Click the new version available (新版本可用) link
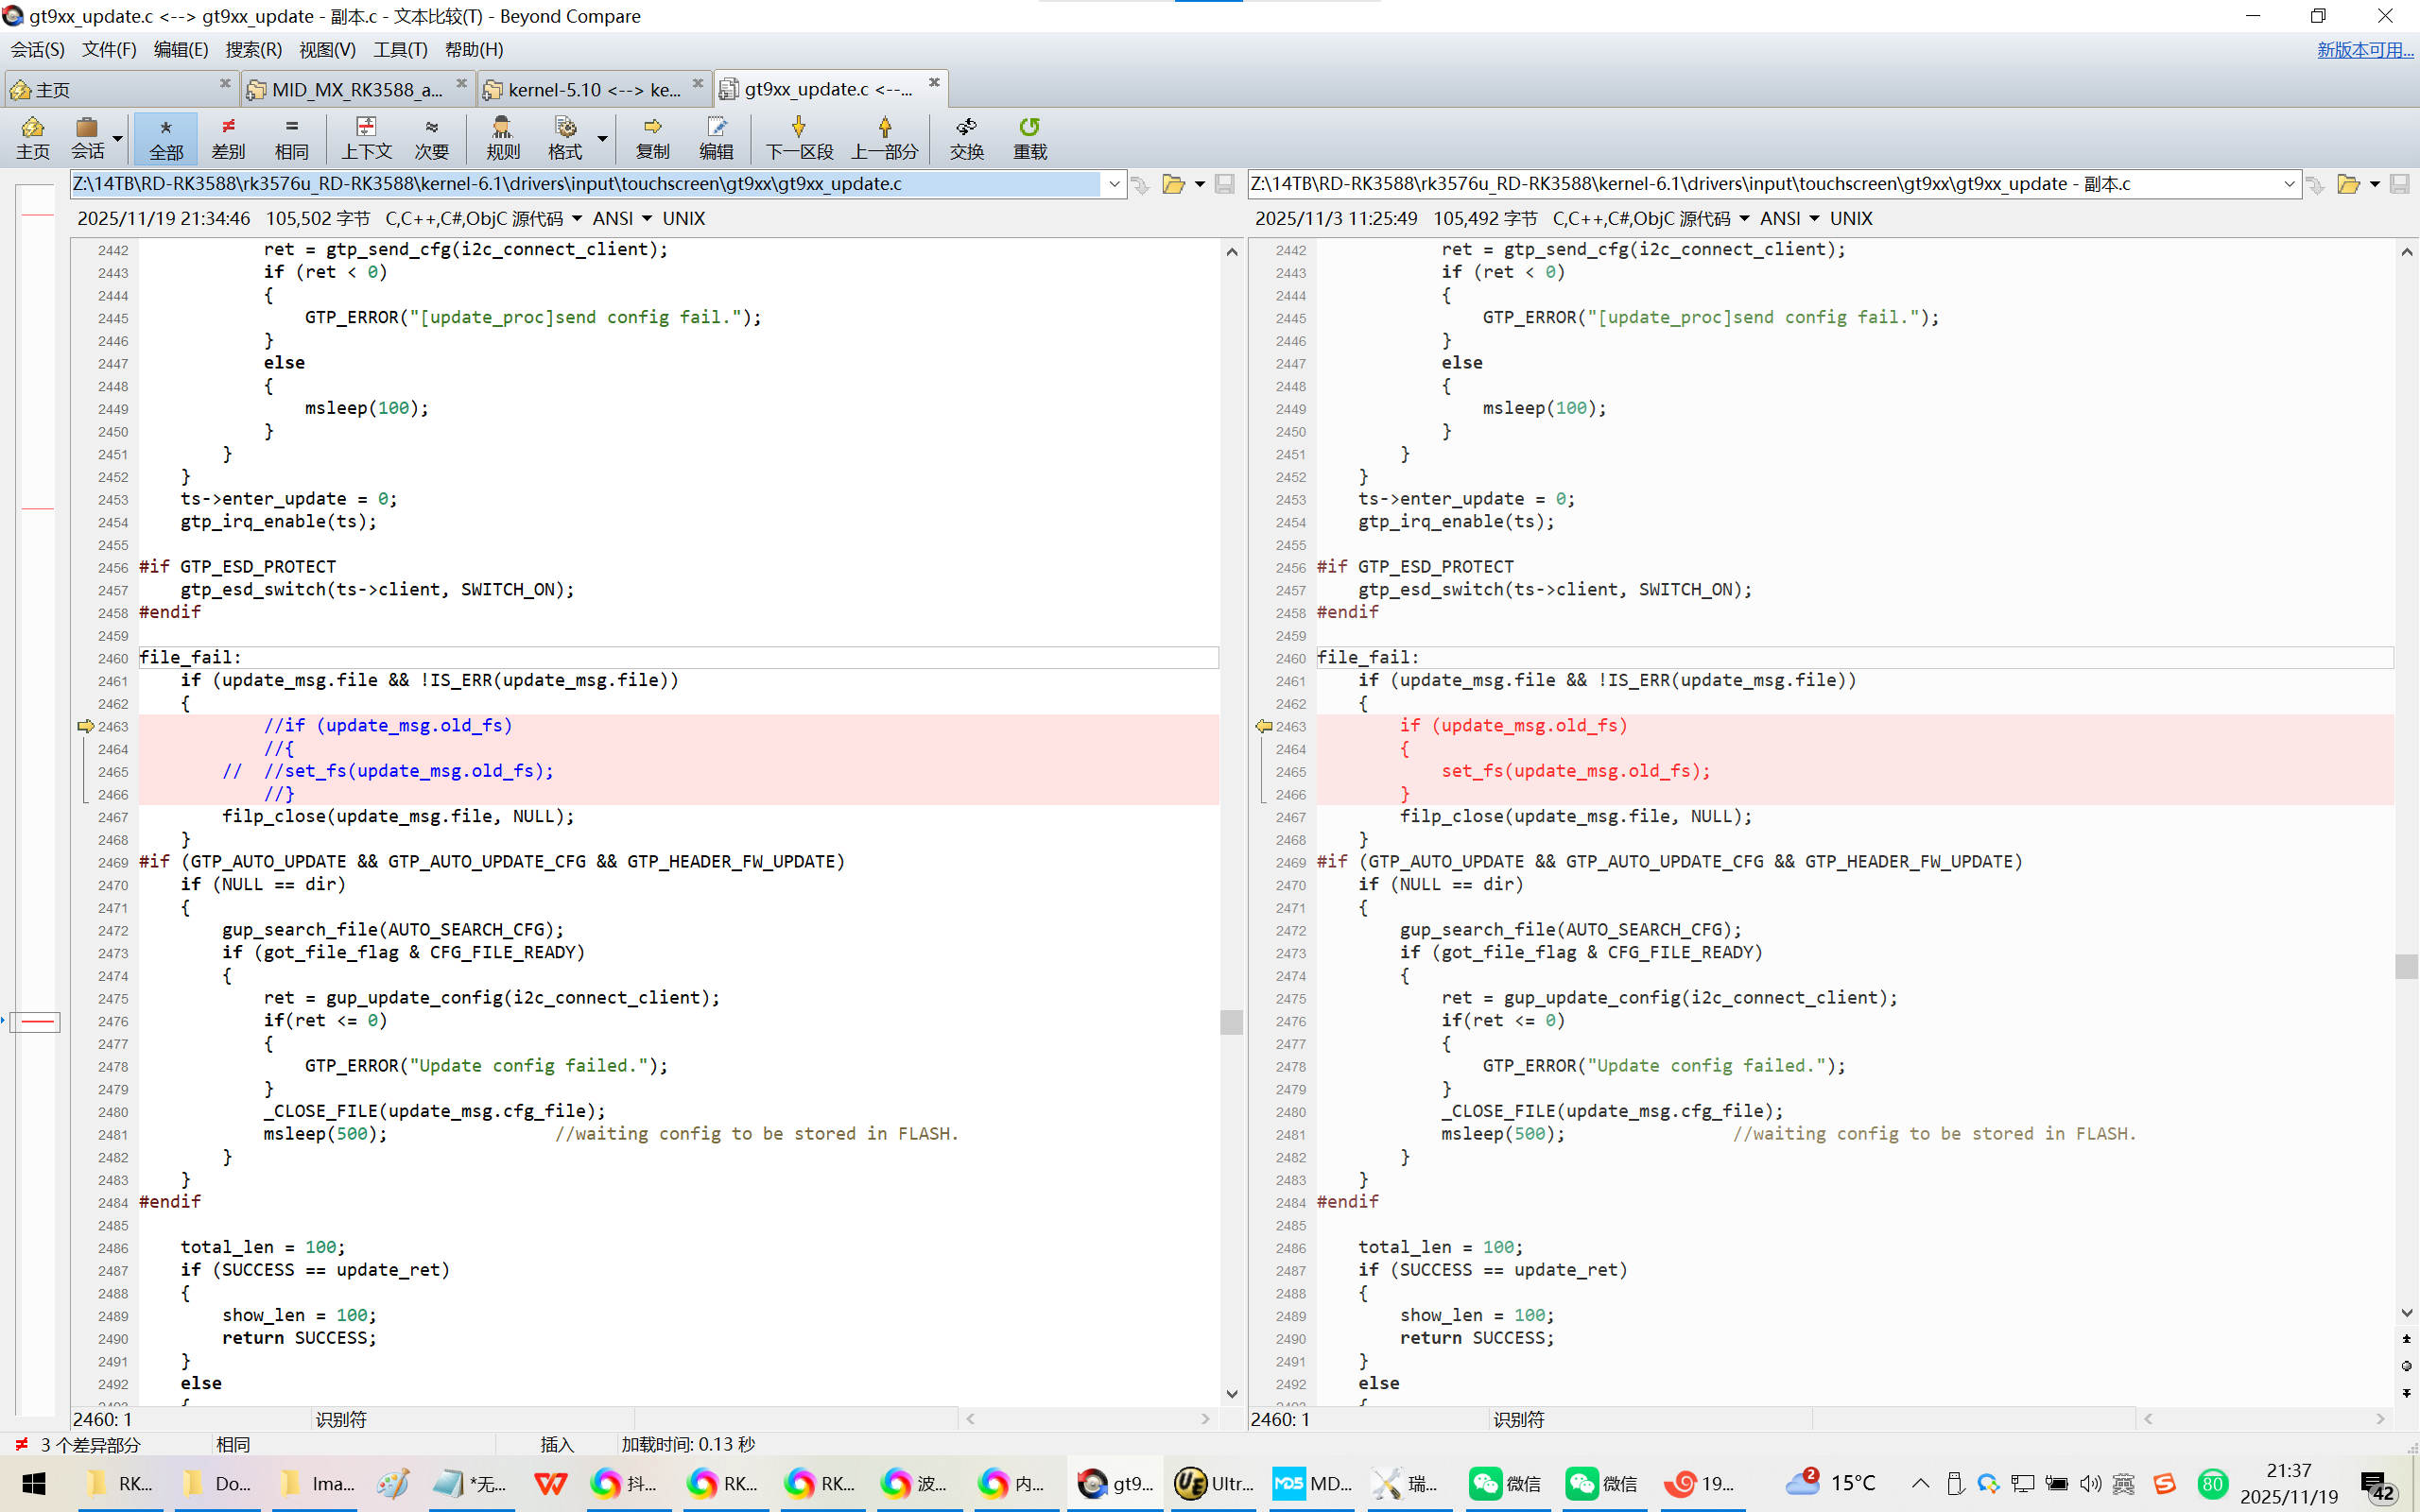 click(x=2364, y=49)
